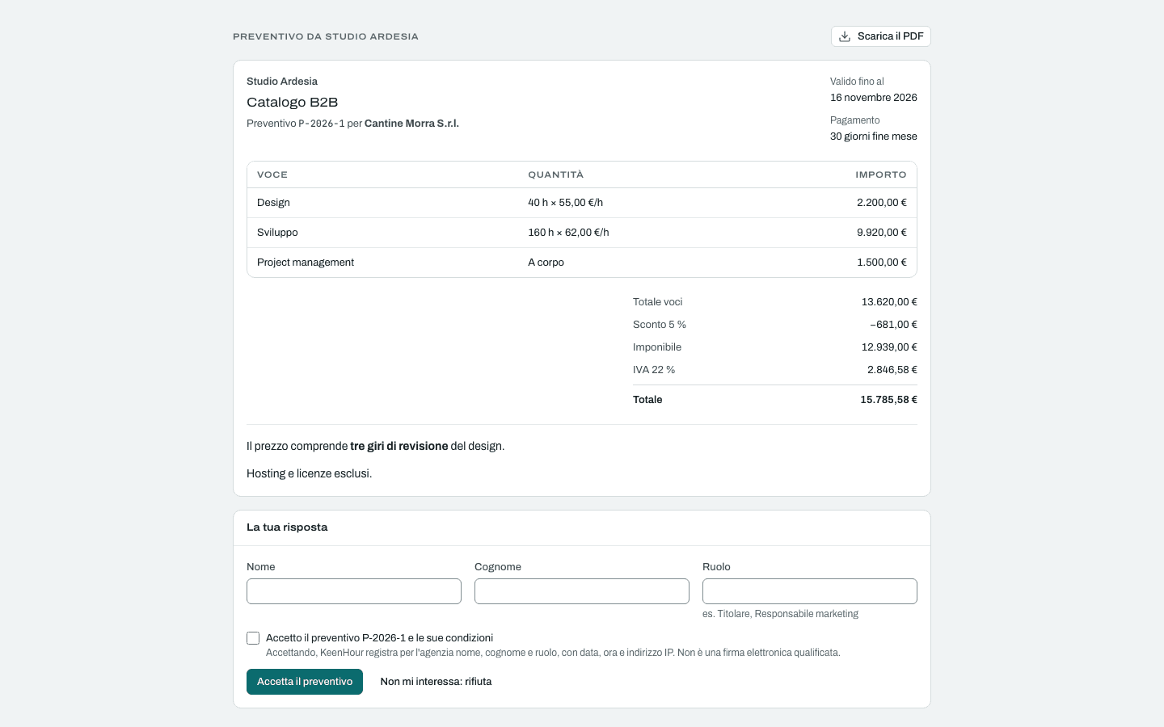
Task: Click the client name Cantine Morra S.r.l.
Action: pos(411,124)
